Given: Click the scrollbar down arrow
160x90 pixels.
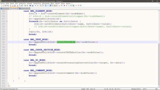Looking at the screenshot, I should pyautogui.click(x=159, y=86).
